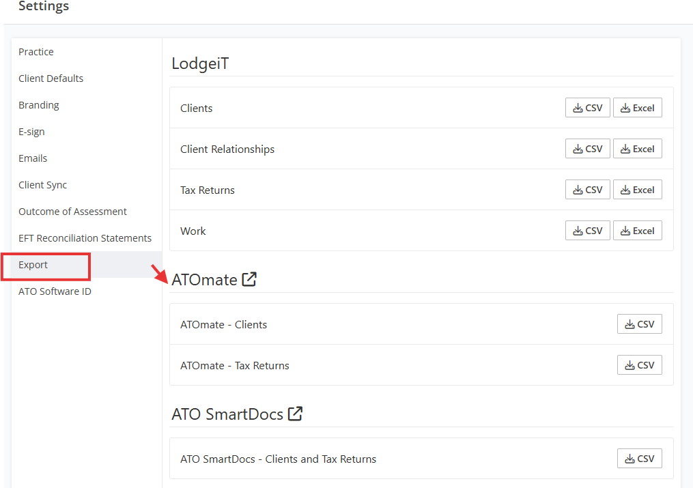Open the ATO SmartDocs external link icon
This screenshot has height=488, width=693.
point(295,414)
